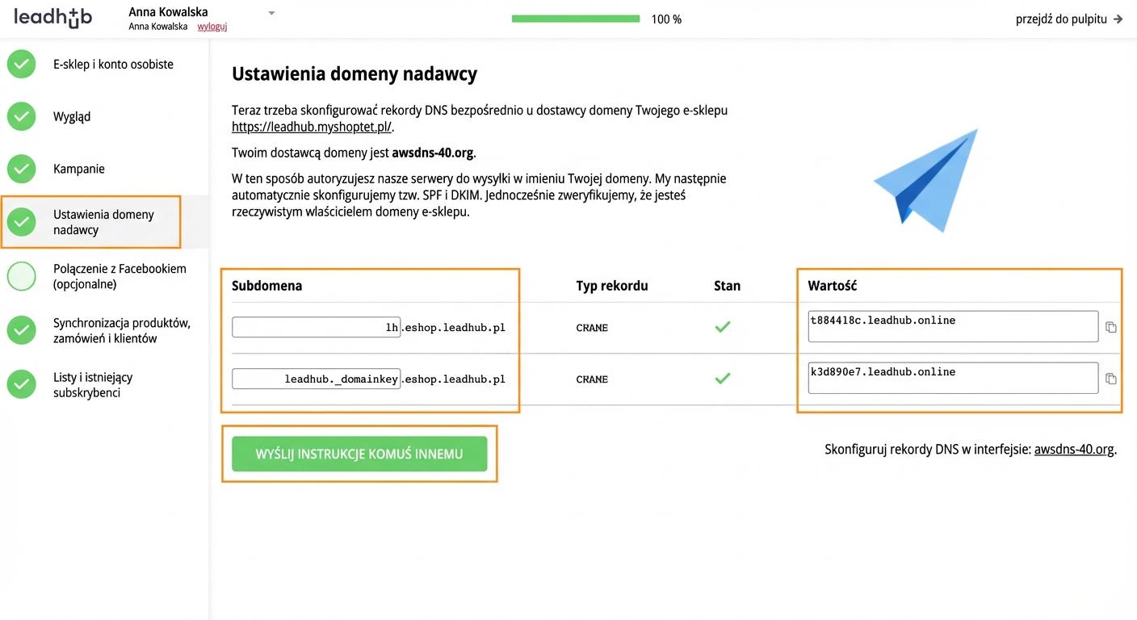The width and height of the screenshot is (1137, 620).
Task: Click the Subdomena column header
Action: [266, 286]
